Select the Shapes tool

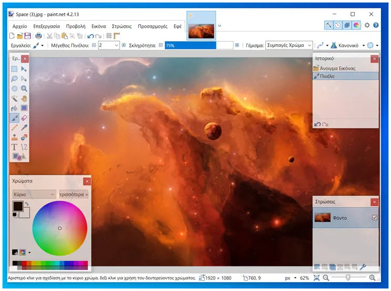tap(19, 157)
